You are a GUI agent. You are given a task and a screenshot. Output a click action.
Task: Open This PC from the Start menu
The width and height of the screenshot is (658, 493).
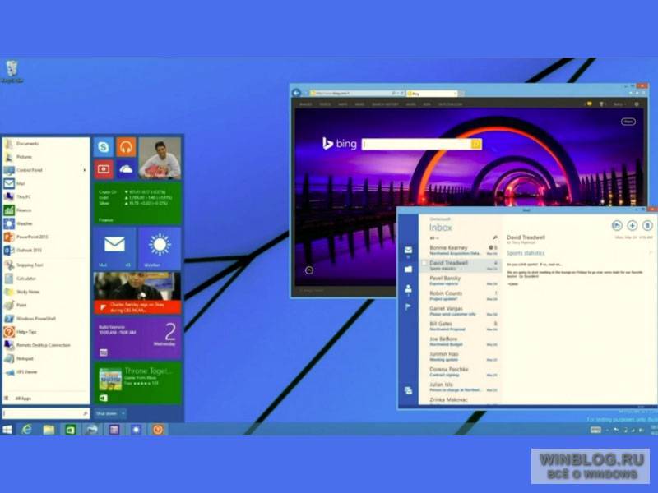[46, 196]
